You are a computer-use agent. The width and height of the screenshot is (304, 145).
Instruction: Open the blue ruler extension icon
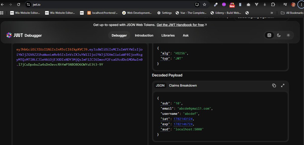tap(240, 5)
